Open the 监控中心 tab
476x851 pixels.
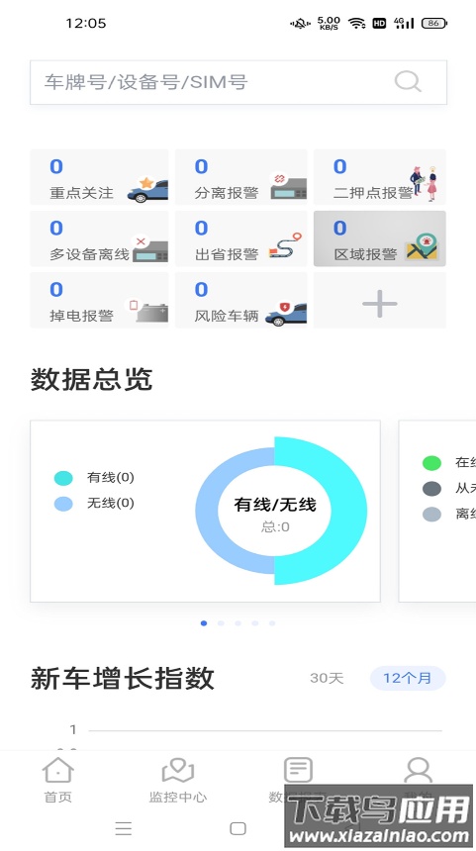pos(178,781)
